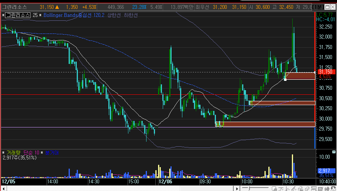The height and width of the screenshot is (191, 337).
Task: Select the horizontal line drawing tool icon
Action: click(281, 189)
